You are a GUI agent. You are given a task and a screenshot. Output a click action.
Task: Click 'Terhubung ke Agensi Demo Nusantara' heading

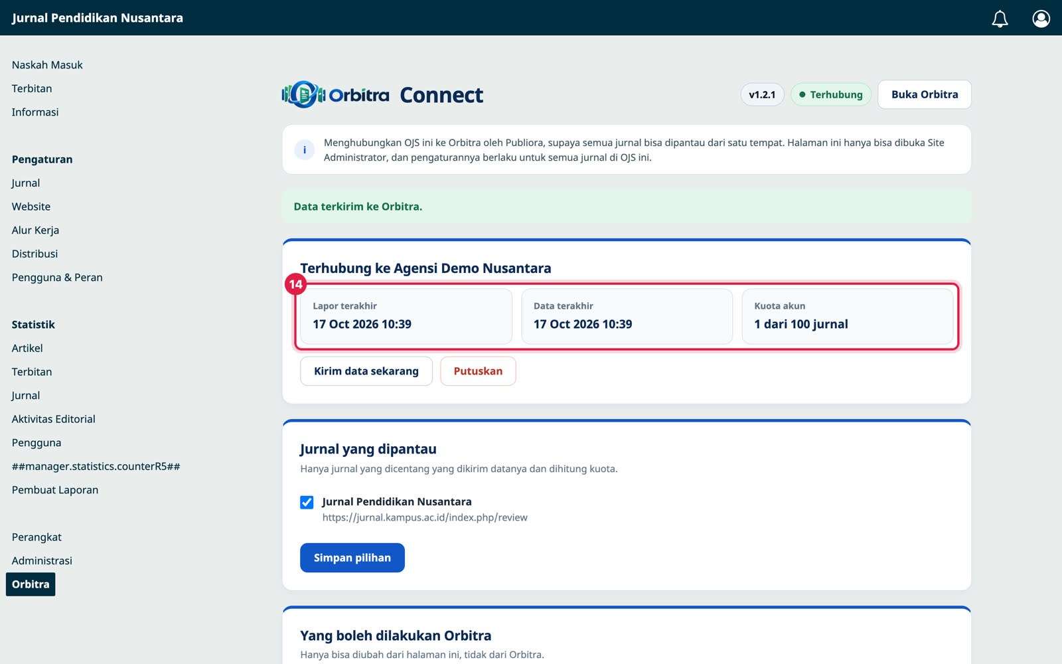pyautogui.click(x=425, y=268)
